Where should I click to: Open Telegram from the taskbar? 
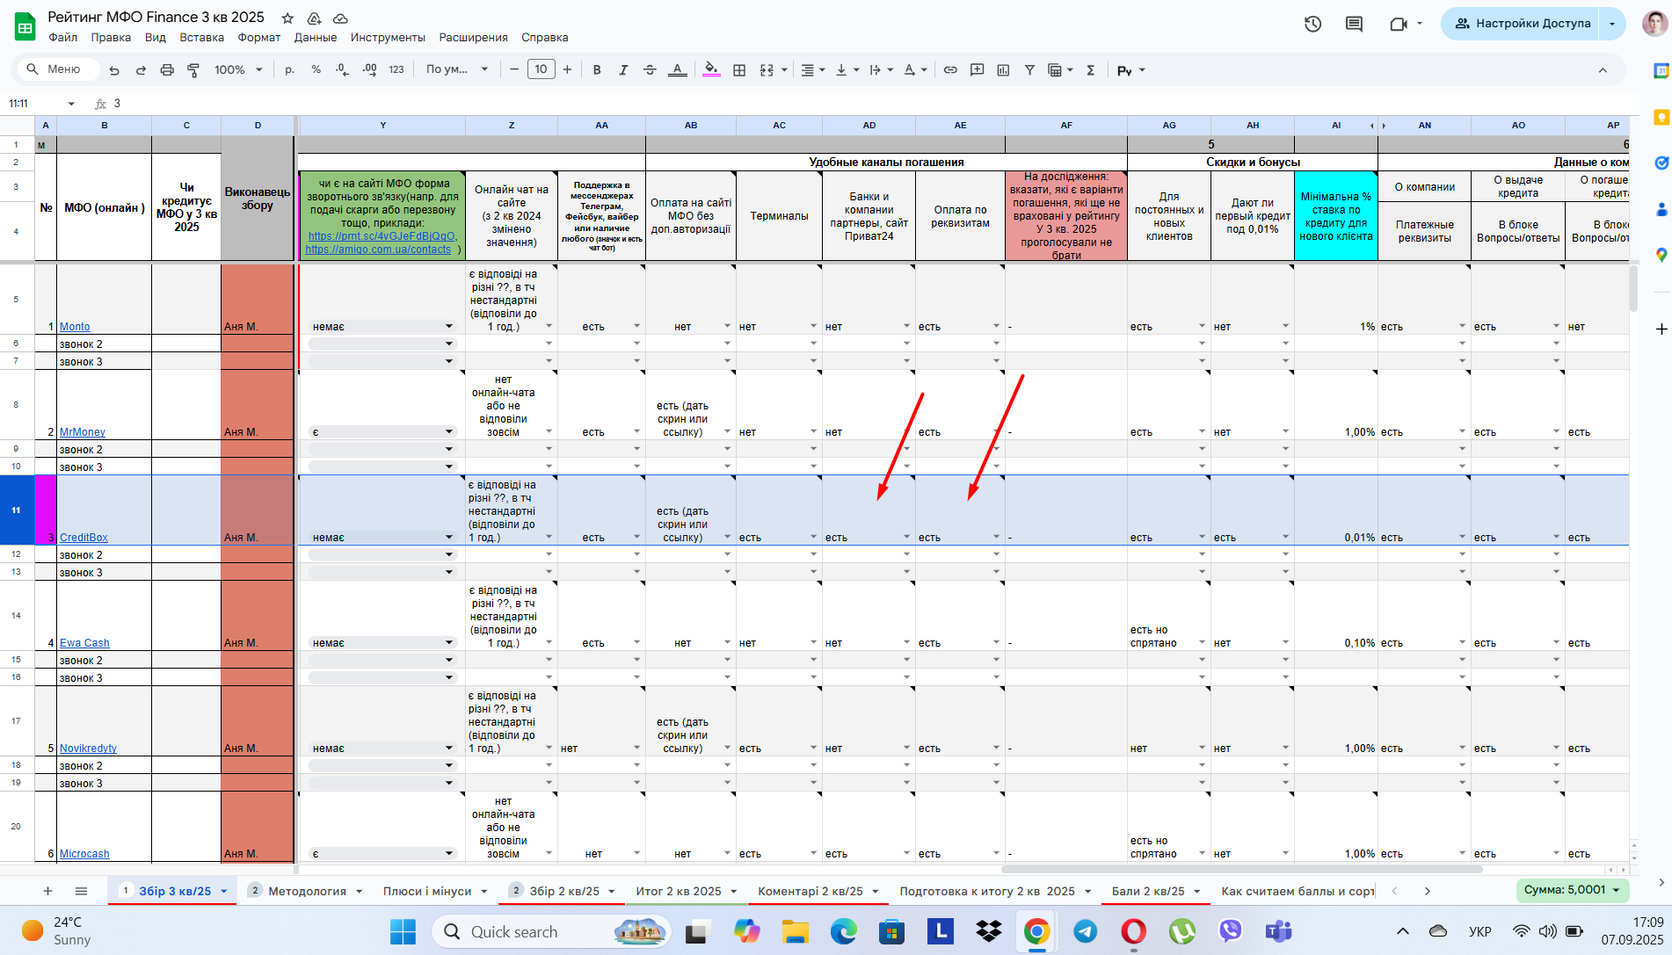[x=1085, y=931]
